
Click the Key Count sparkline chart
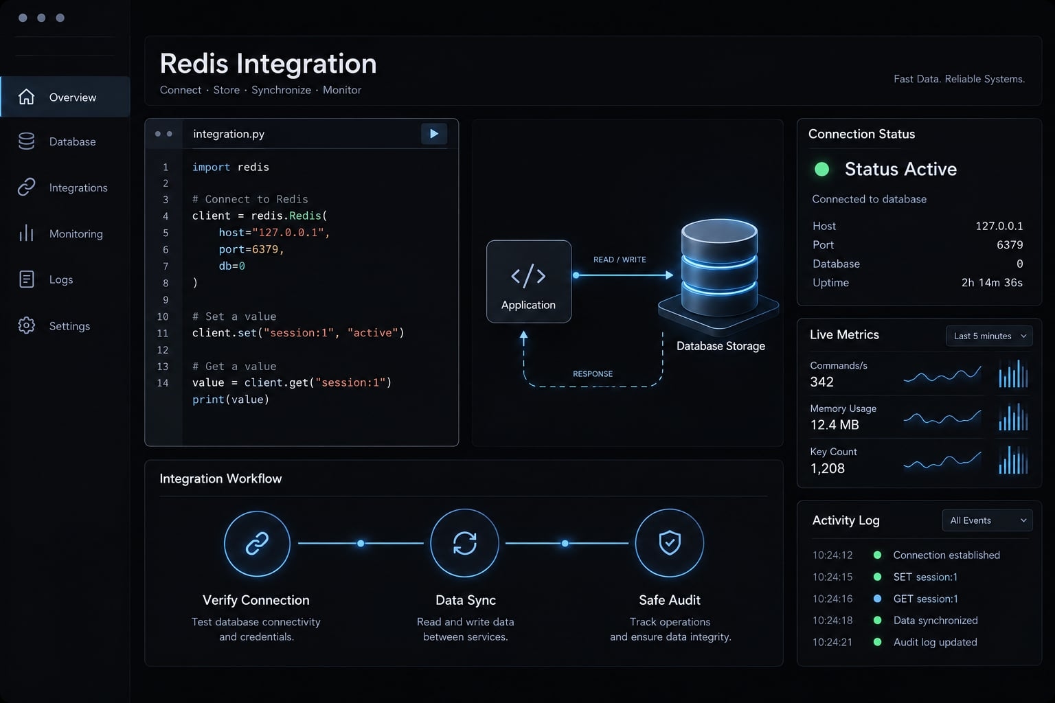coord(942,461)
